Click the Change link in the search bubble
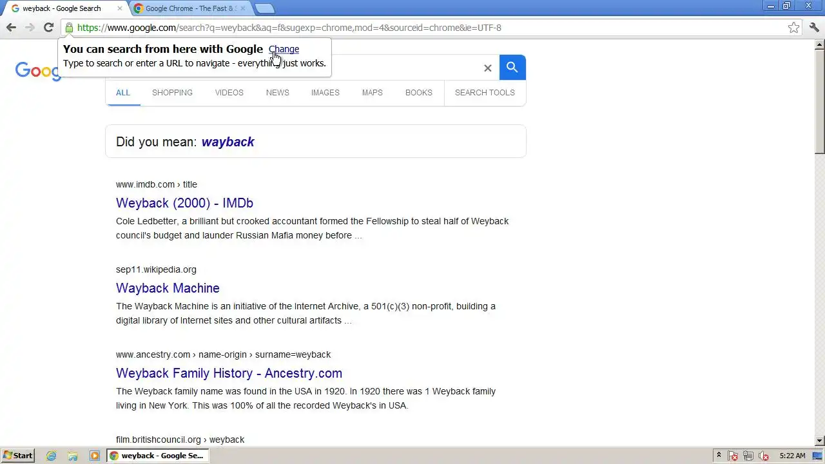Viewport: 825px width, 464px height. pos(284,49)
